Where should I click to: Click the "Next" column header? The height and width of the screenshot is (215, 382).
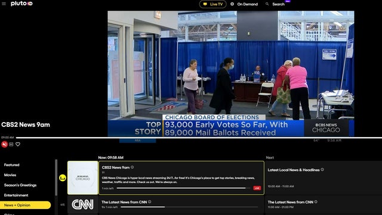270,158
